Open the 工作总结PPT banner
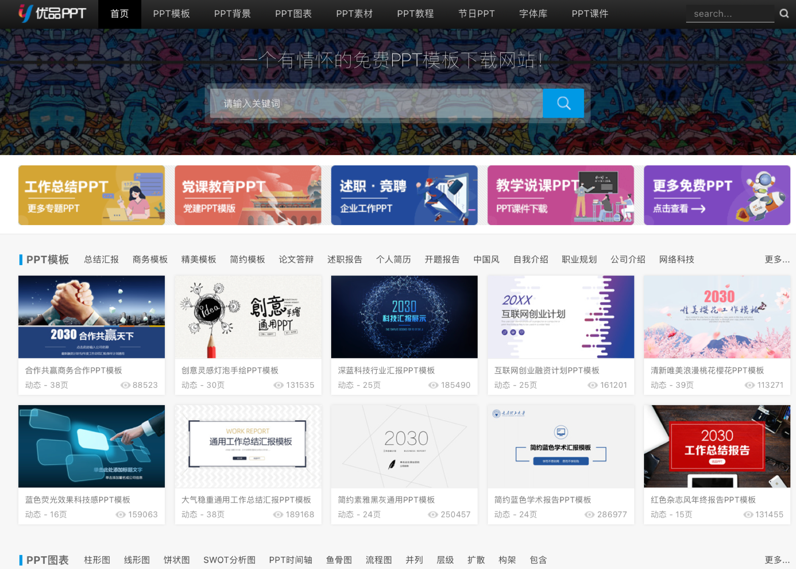796x569 pixels. (92, 195)
